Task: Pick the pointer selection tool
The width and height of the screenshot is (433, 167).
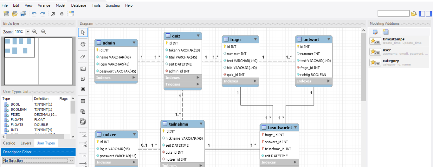Action: [x=83, y=32]
